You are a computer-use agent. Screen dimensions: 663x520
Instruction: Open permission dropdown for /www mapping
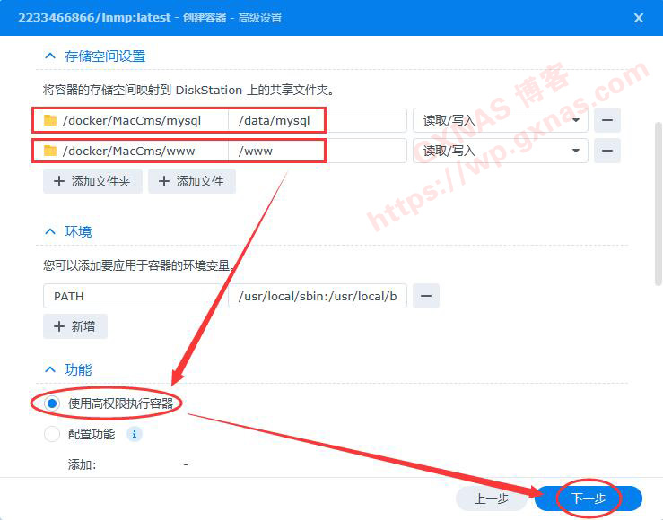(x=500, y=151)
